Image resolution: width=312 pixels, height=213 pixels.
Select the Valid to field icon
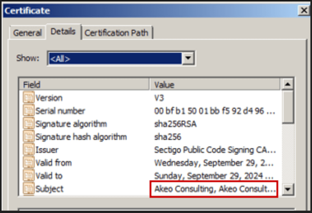(x=29, y=175)
